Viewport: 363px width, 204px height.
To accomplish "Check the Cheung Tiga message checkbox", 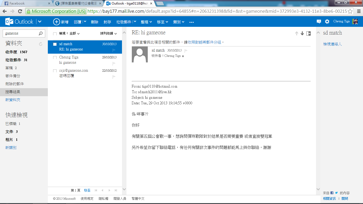I will [x=55, y=57].
